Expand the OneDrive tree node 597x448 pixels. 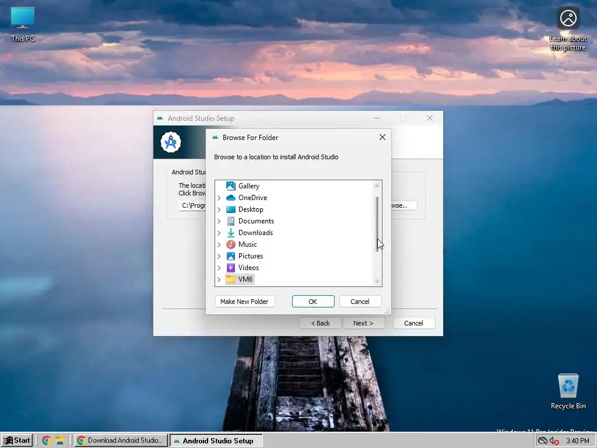(219, 198)
